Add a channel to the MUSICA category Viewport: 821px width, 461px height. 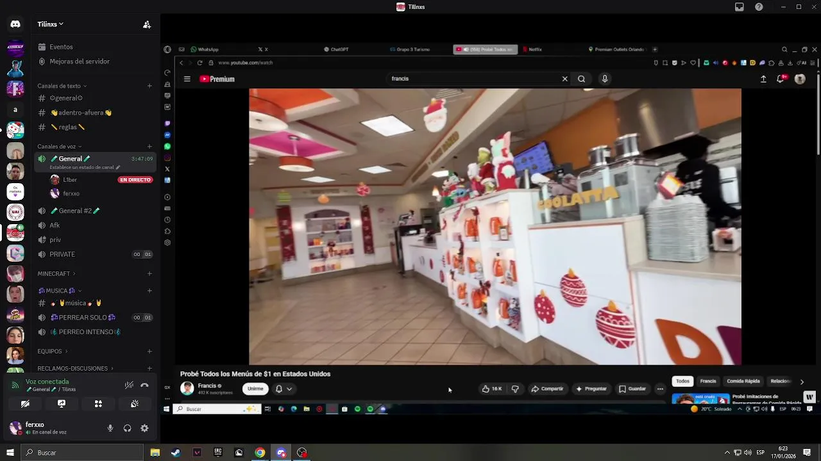click(x=149, y=291)
